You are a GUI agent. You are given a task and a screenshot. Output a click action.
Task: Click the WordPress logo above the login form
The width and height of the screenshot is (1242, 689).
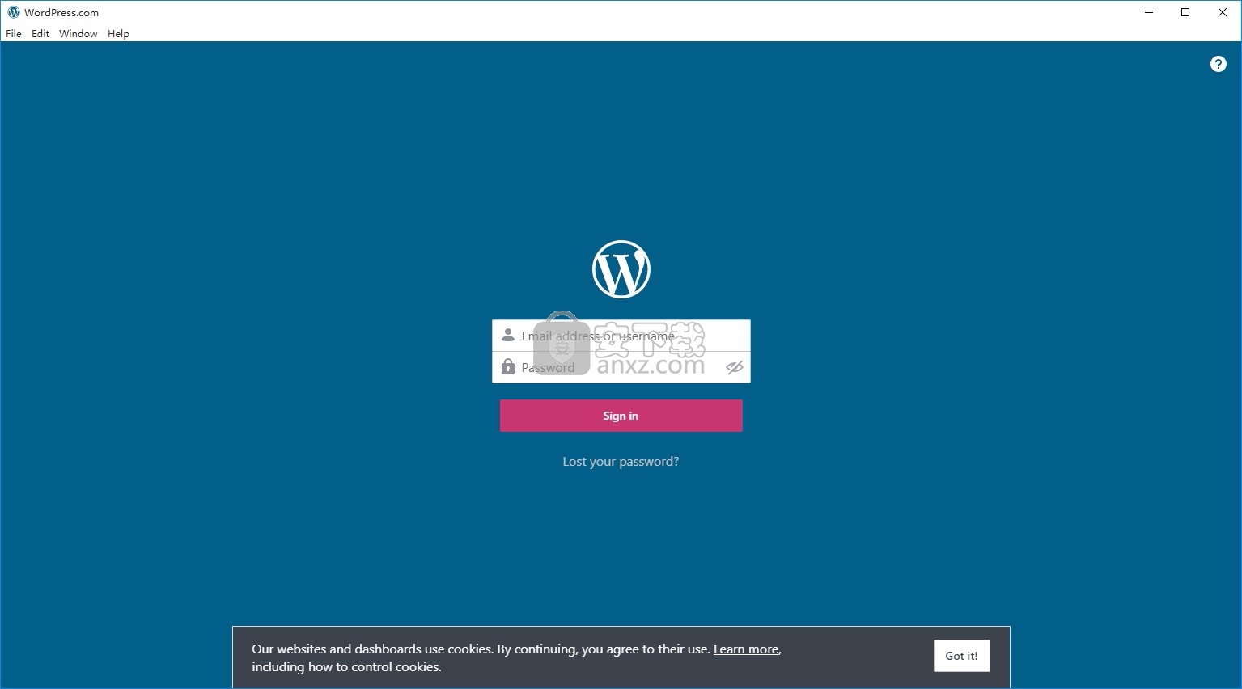click(621, 269)
